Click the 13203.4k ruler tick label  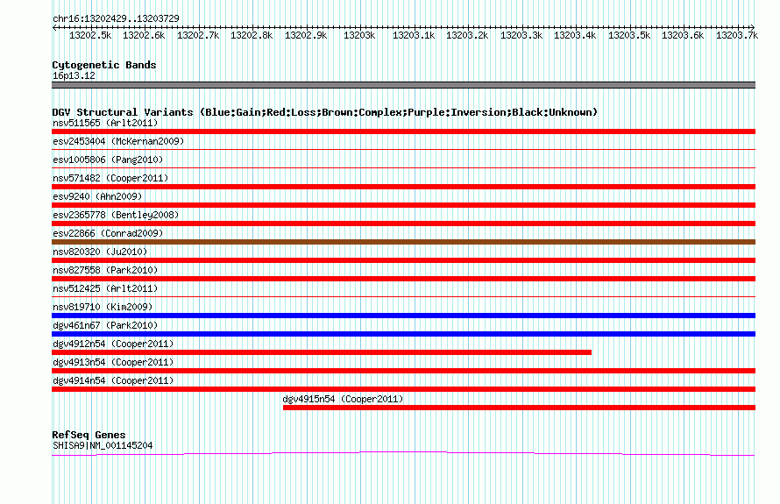[575, 35]
